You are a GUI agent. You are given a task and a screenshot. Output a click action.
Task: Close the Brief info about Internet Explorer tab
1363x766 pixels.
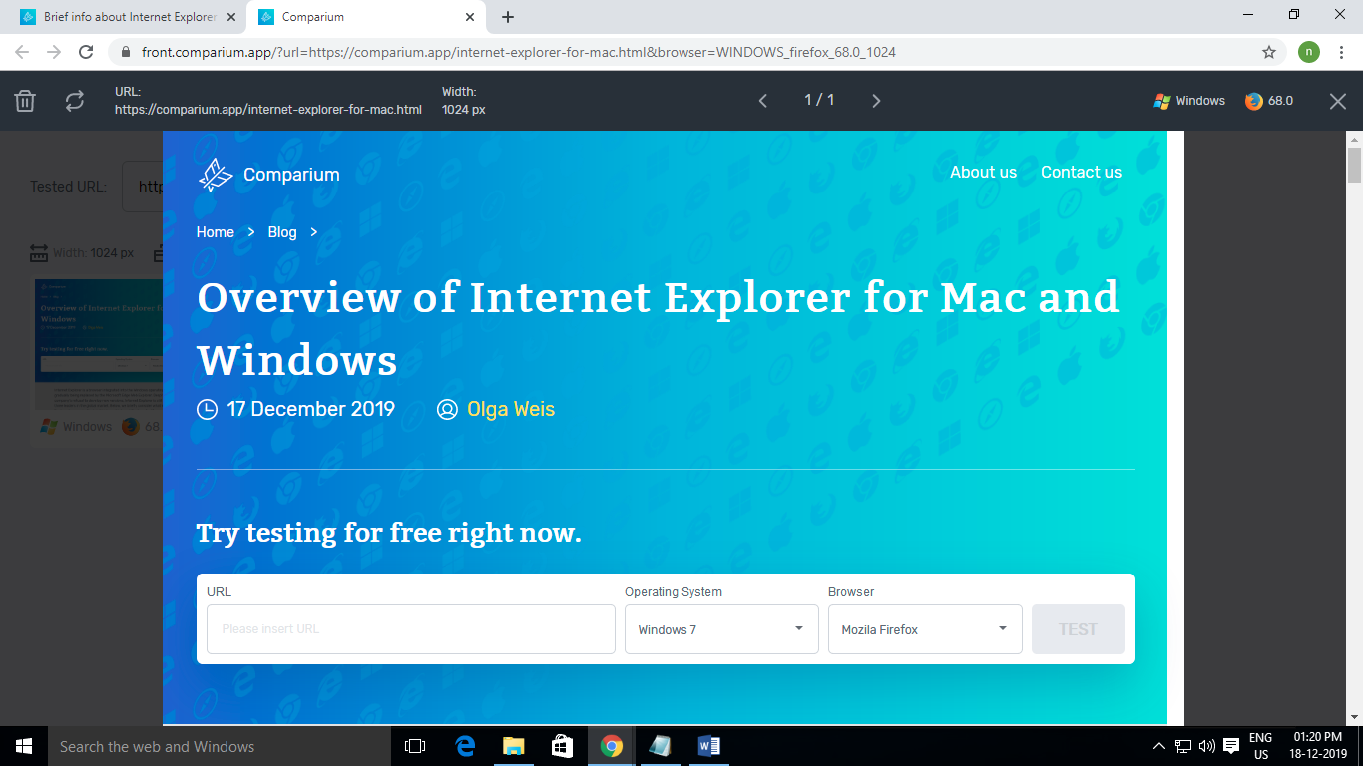pos(233,17)
